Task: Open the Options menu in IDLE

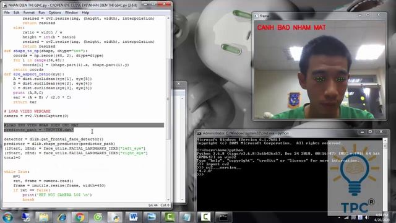Action: tap(54, 12)
